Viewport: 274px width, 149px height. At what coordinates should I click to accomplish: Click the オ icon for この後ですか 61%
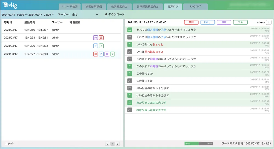[130, 81]
